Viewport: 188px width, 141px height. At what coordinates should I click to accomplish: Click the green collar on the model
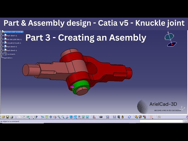[81, 85]
